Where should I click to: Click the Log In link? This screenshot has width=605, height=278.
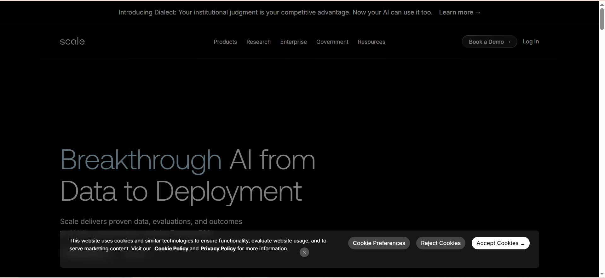pos(531,42)
